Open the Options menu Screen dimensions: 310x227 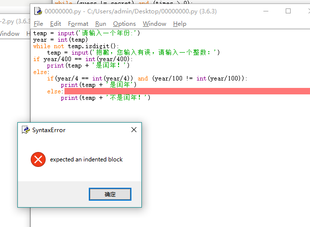124,24
